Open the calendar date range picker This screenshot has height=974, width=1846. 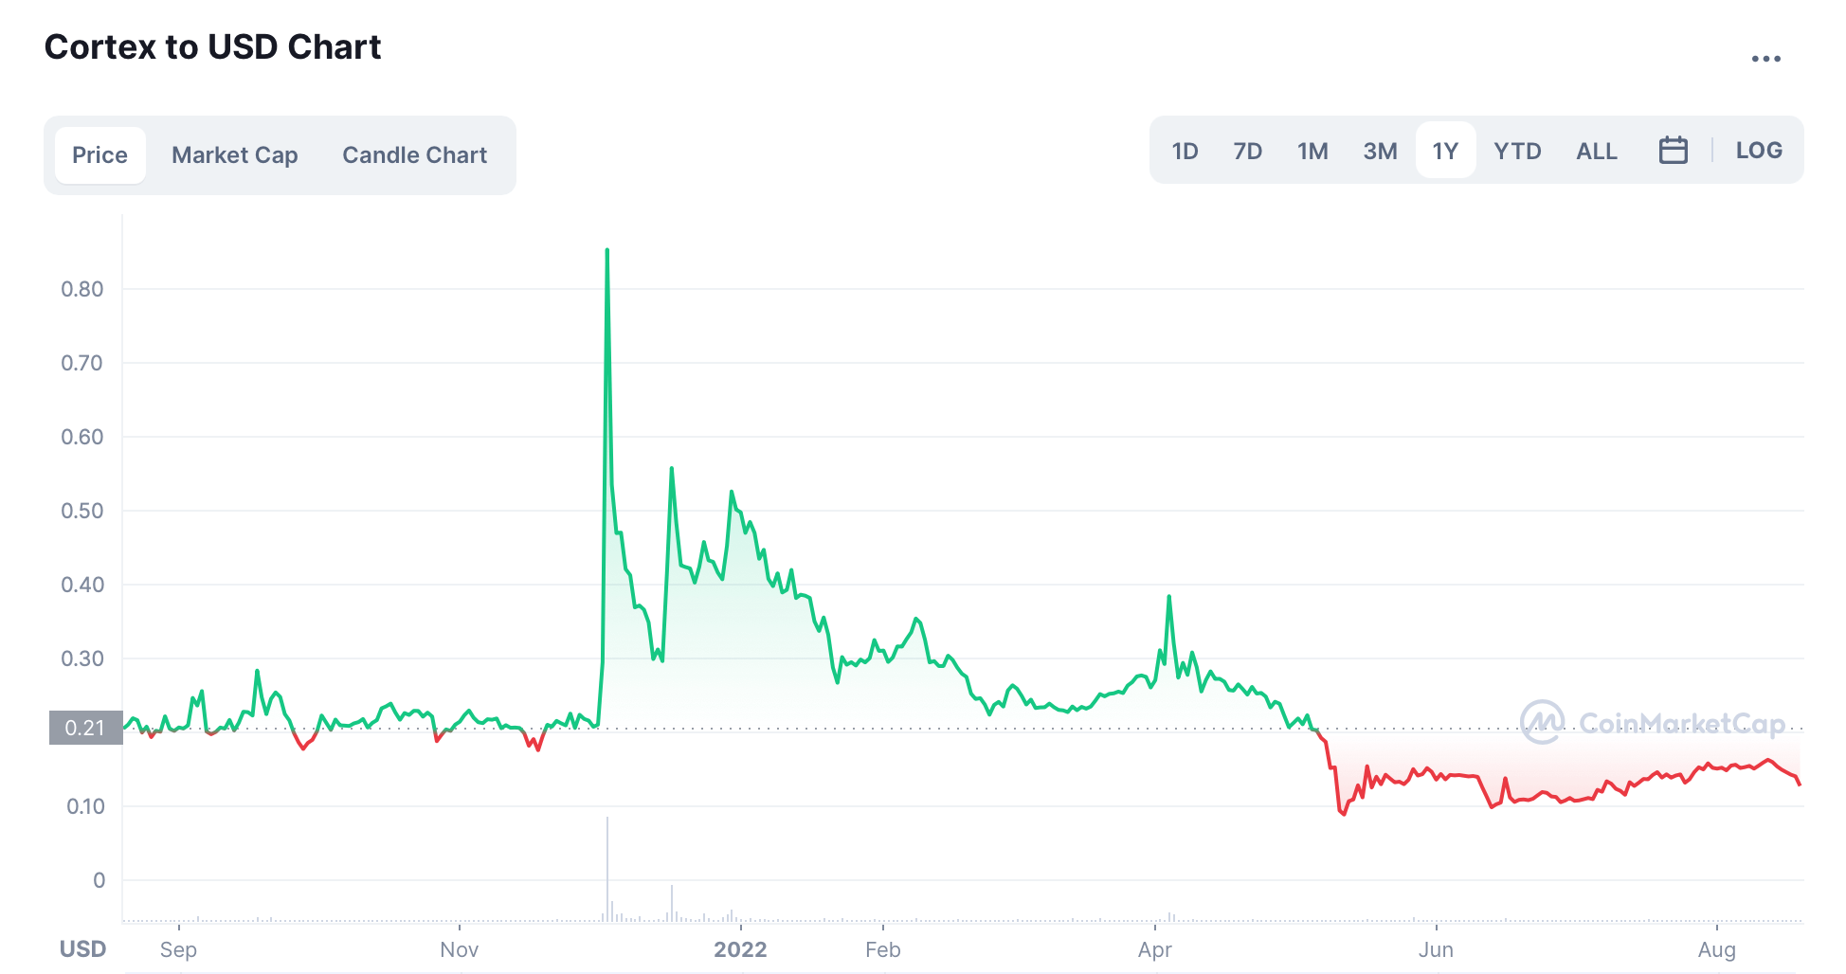[x=1673, y=151]
